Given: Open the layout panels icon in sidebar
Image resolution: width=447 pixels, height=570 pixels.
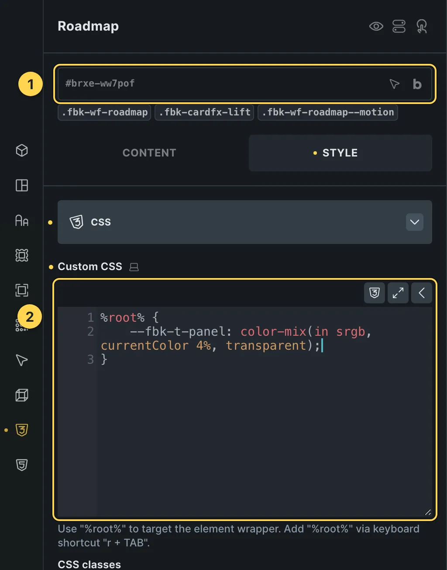Looking at the screenshot, I should point(22,185).
